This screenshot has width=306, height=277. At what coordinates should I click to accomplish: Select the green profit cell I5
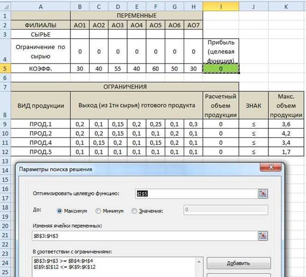point(221,69)
